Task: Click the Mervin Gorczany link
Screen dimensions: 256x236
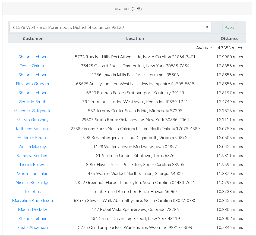Action: click(33, 120)
